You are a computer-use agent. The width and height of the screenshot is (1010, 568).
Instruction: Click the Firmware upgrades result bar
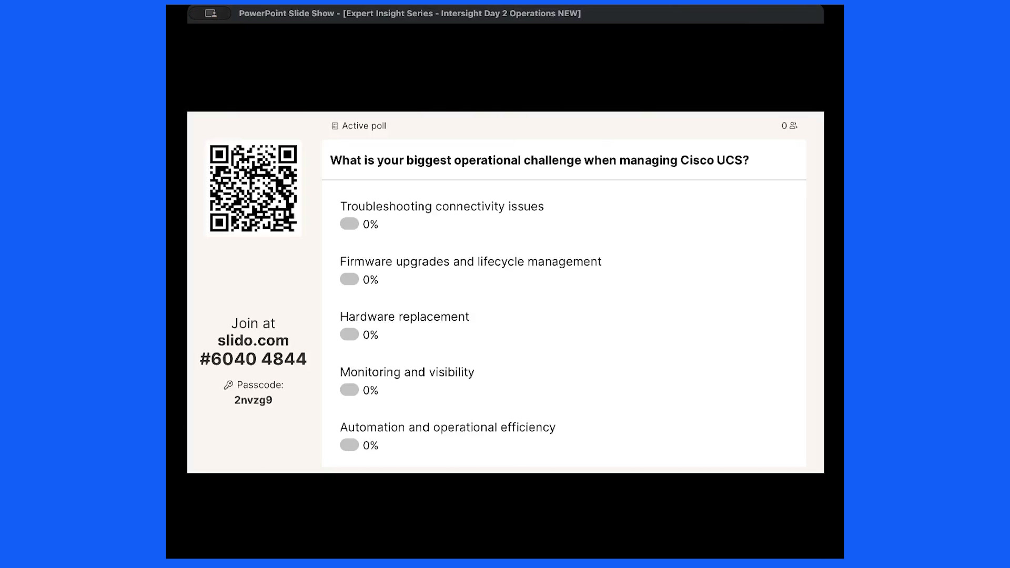(349, 279)
